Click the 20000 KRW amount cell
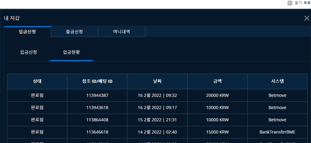311x143 pixels. click(x=218, y=95)
